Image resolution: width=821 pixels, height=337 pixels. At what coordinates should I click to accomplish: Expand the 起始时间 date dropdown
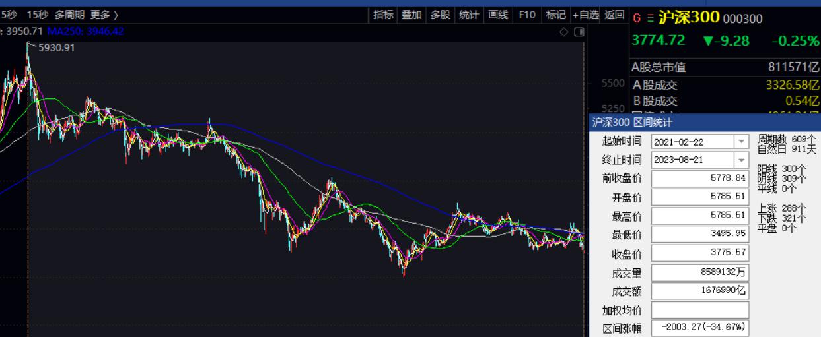741,142
